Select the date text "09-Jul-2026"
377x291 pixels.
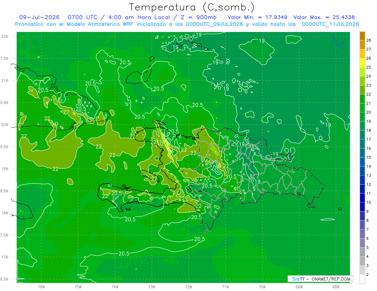point(39,17)
